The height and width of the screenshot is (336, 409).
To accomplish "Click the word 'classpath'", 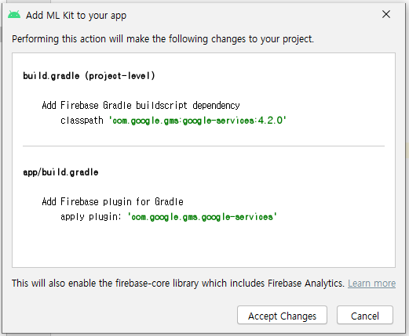I will (82, 121).
